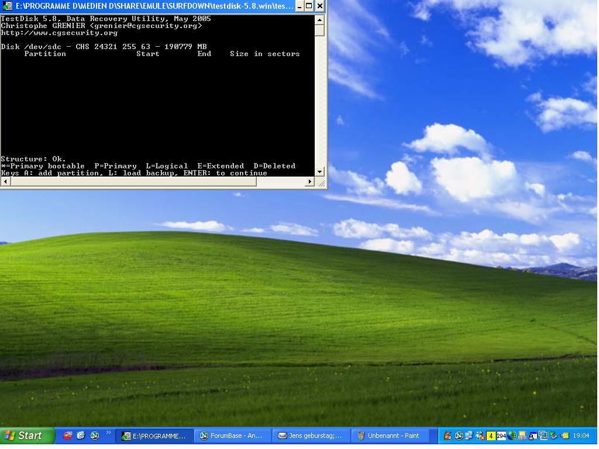Viewport: 599px width, 449px height.
Task: Expand the quick launch overflow chevron
Action: pos(108,433)
